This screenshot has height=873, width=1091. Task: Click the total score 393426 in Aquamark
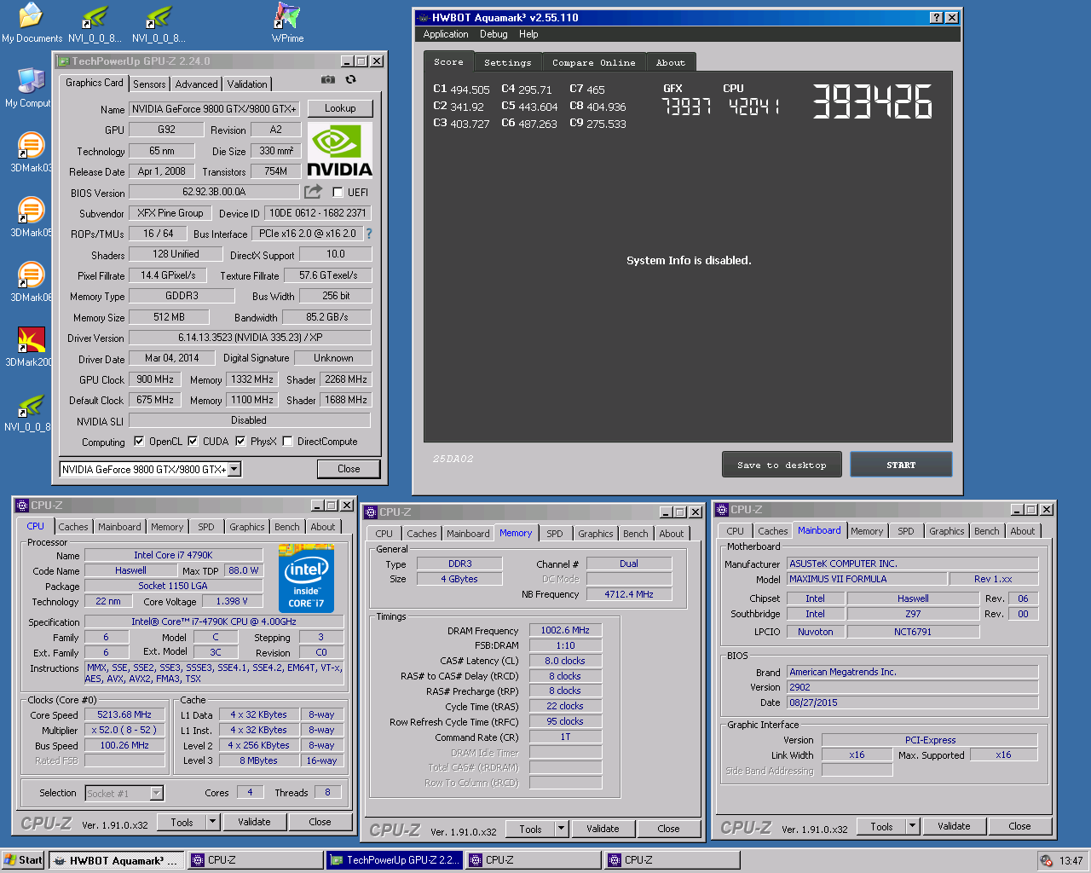(871, 101)
